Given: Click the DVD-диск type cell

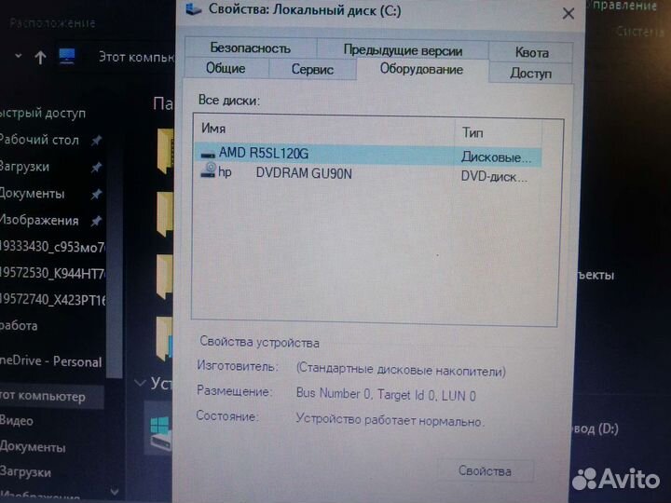Looking at the screenshot, I should click(494, 177).
